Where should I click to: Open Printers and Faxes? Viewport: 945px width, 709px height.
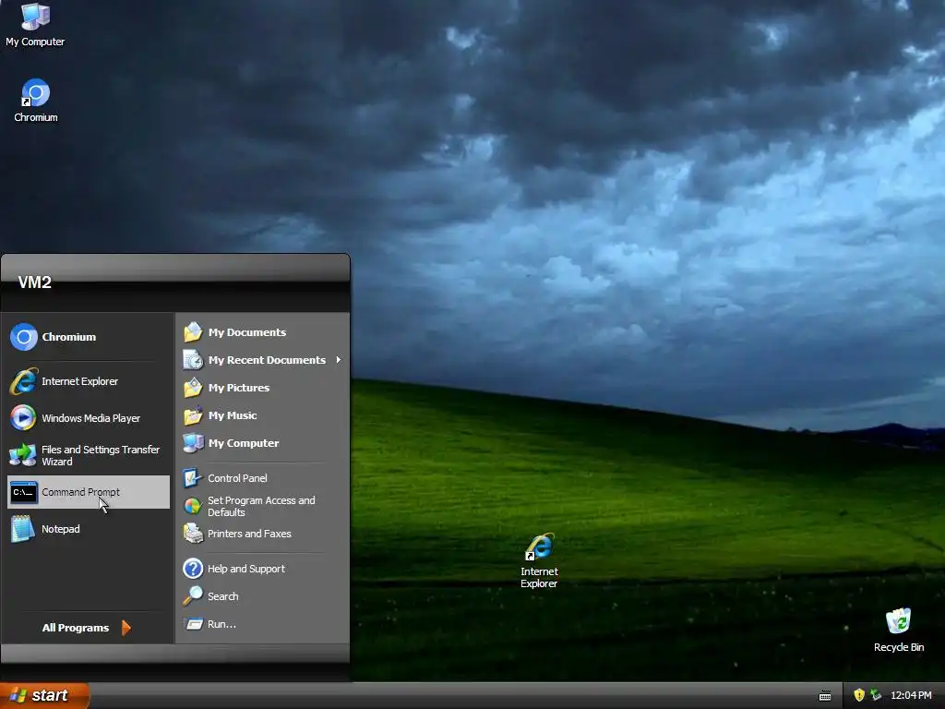click(262, 534)
